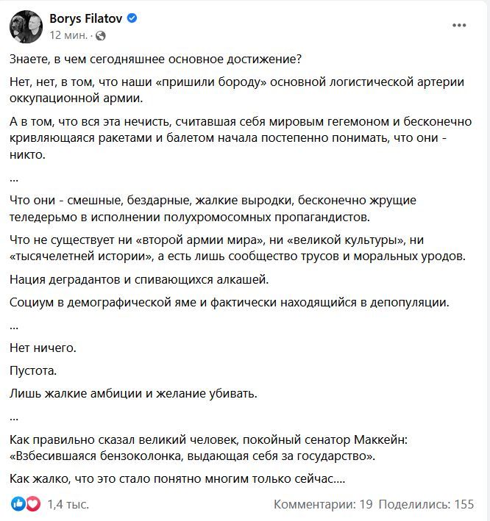Click the opening line "Знаете, в чем сегодняшнее…"
490x521 pixels.
pos(156,60)
